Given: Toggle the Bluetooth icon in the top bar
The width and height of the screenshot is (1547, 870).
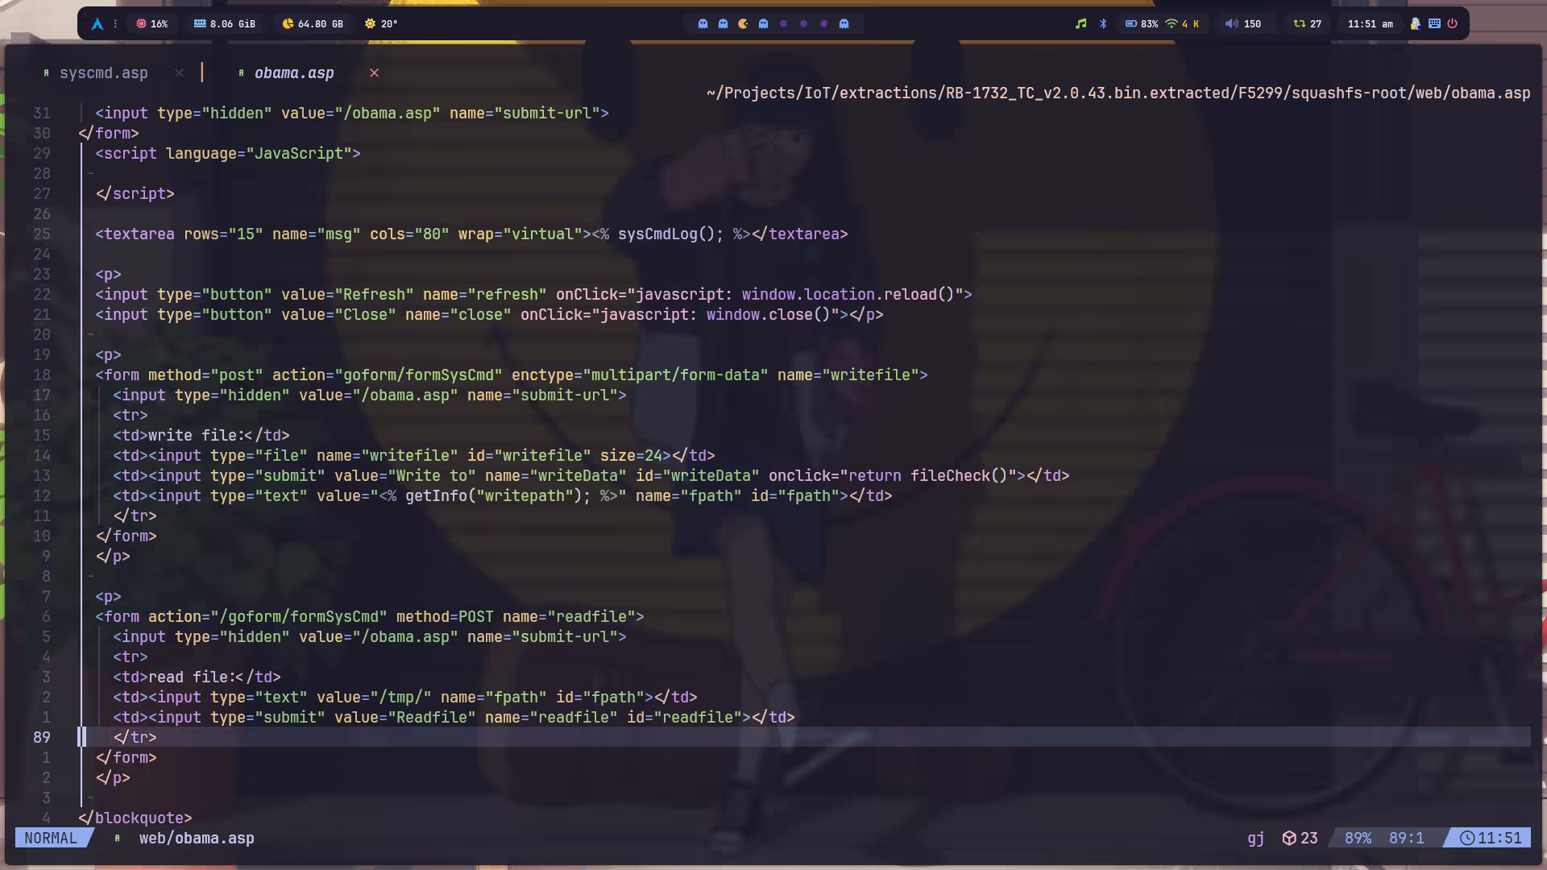Looking at the screenshot, I should click(x=1103, y=24).
